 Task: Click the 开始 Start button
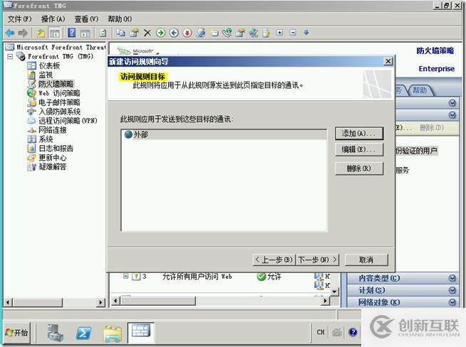17,333
